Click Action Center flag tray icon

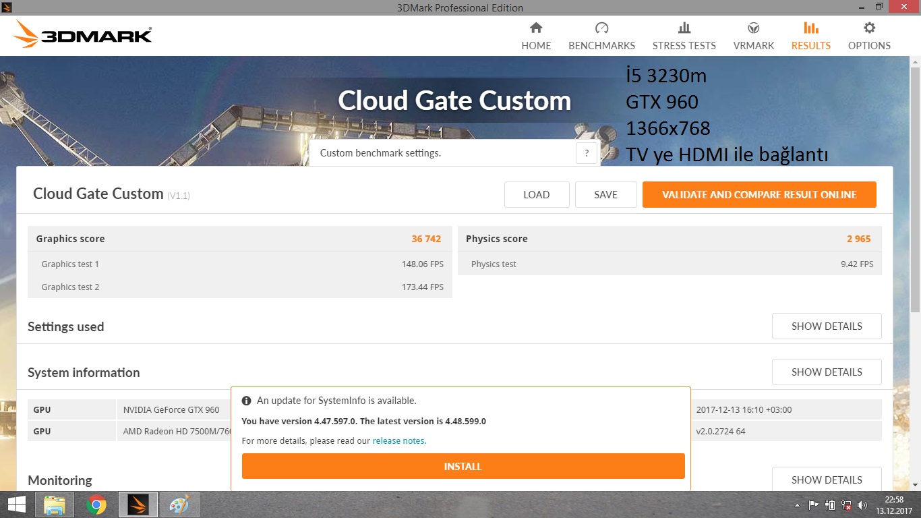814,505
